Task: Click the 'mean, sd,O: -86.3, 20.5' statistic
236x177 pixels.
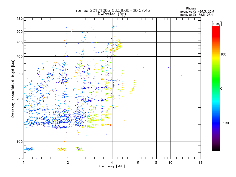Action: click(x=197, y=12)
